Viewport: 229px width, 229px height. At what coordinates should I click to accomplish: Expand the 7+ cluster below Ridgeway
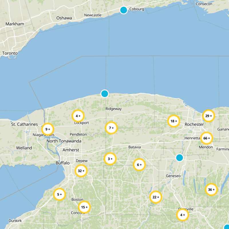(111, 128)
